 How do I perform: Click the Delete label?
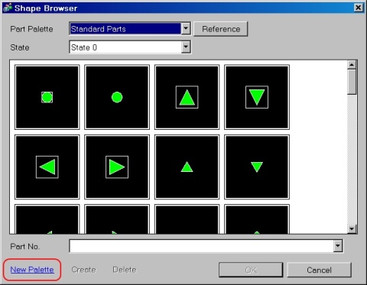point(125,270)
